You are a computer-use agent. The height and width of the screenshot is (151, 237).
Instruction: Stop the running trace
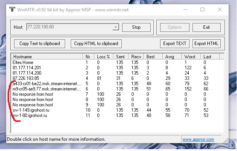pyautogui.click(x=136, y=27)
